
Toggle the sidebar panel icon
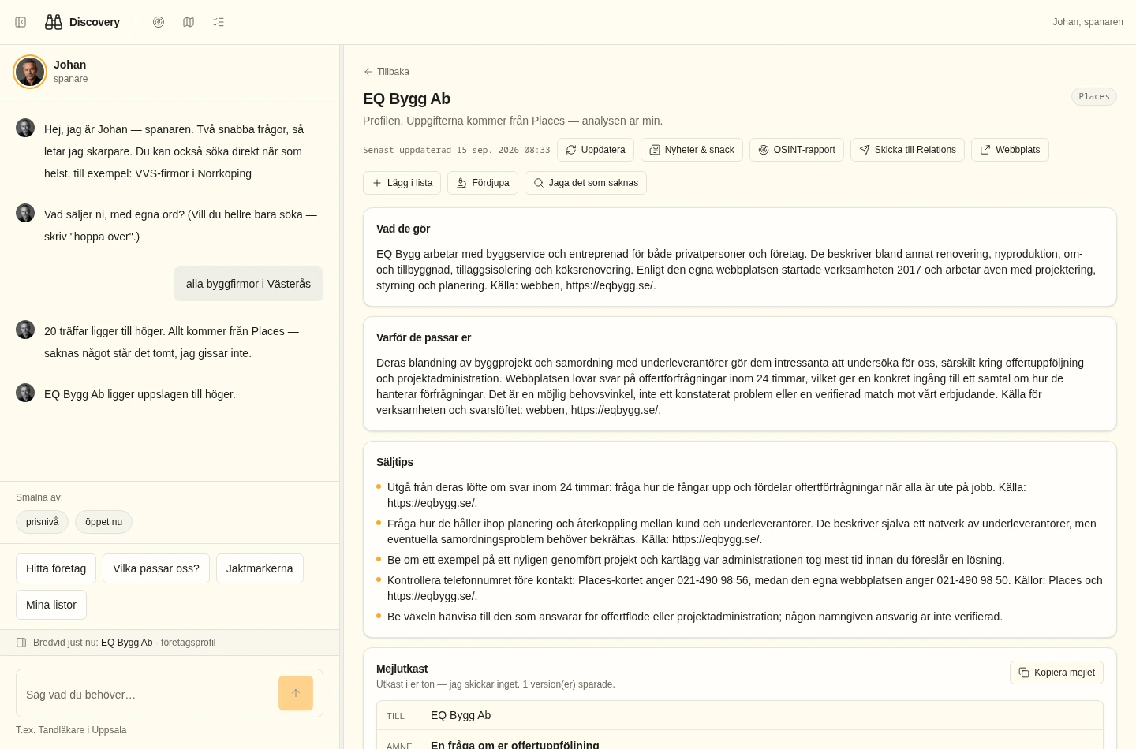[x=21, y=22]
